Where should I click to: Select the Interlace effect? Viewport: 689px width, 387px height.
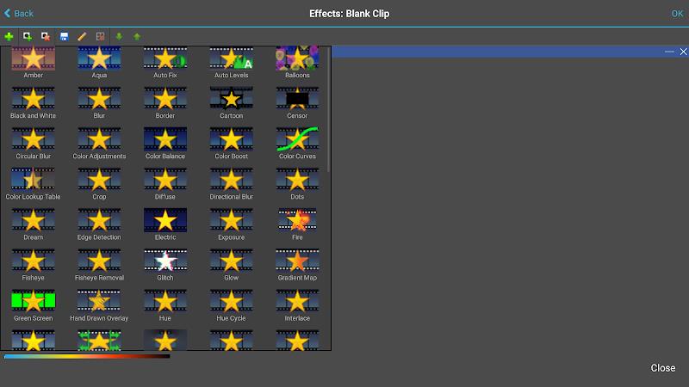[297, 306]
